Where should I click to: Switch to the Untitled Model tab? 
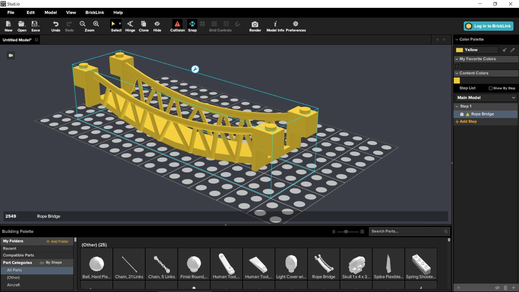pyautogui.click(x=16, y=39)
